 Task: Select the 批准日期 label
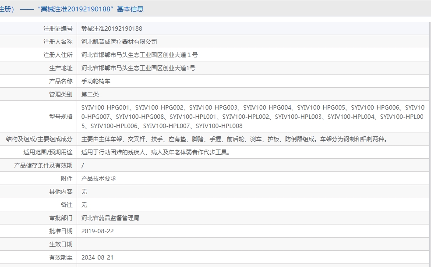pyautogui.click(x=61, y=231)
